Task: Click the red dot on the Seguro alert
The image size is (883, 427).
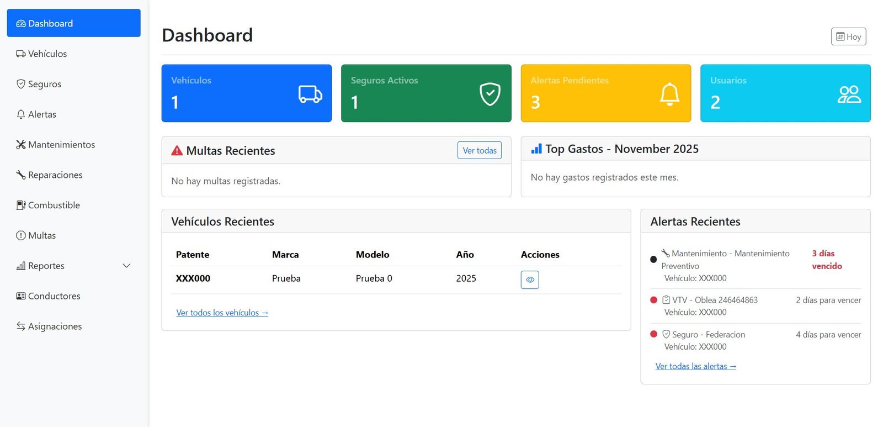Action: (x=653, y=334)
